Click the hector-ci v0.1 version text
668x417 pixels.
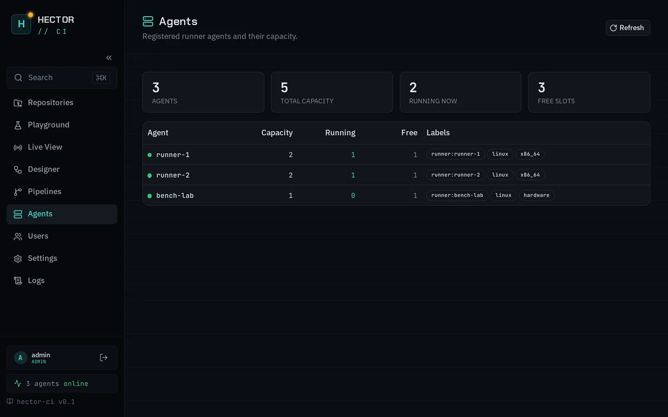[x=46, y=401]
